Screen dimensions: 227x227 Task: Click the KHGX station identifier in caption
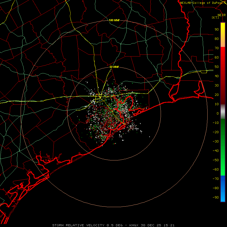pyautogui.click(x=134, y=225)
